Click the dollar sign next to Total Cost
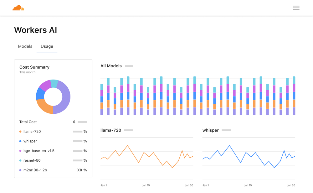 [x=74, y=122]
